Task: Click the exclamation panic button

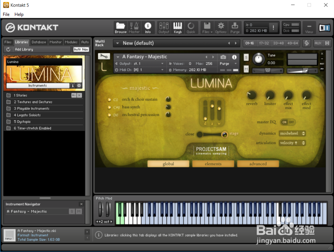Action: (273, 27)
